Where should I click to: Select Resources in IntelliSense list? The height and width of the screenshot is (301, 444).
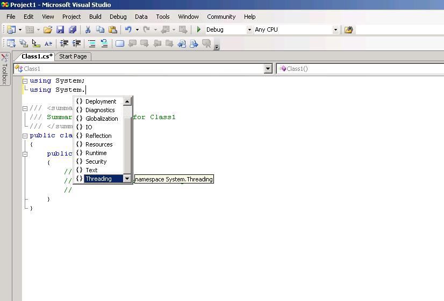(99, 144)
